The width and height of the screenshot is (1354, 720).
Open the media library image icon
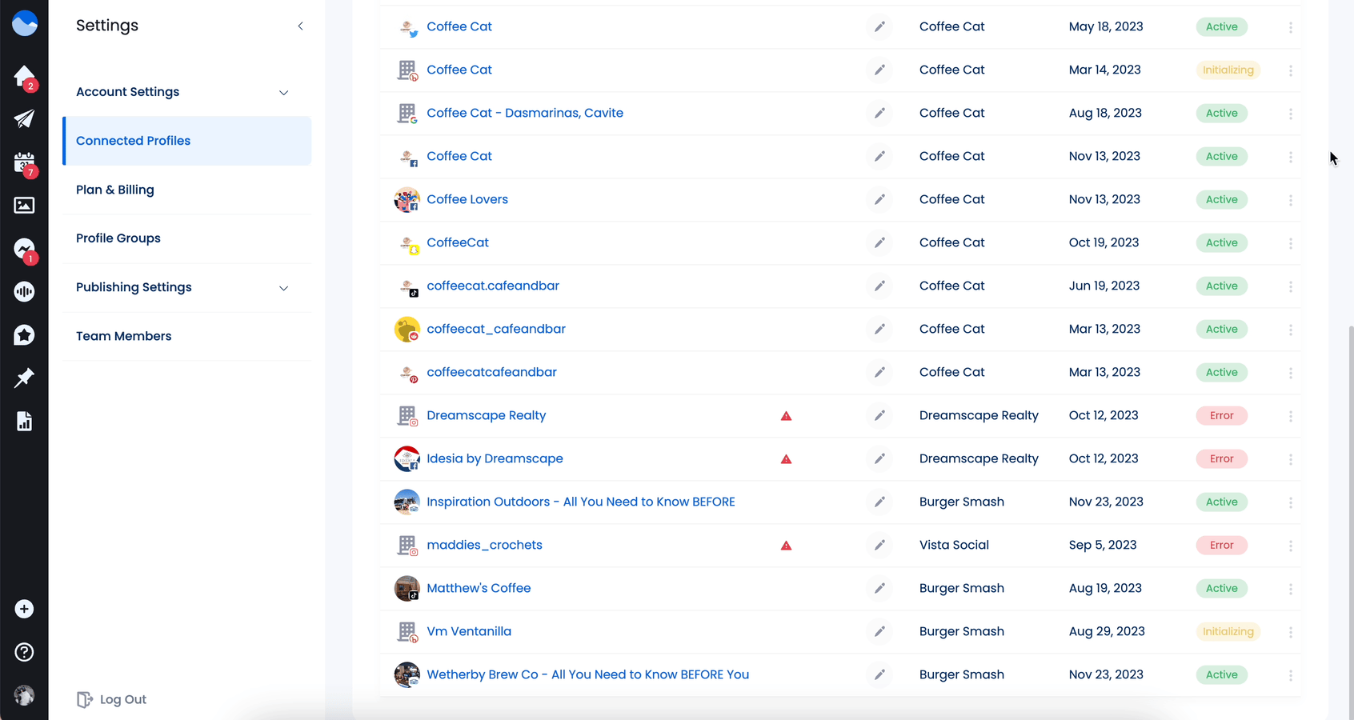(x=24, y=206)
